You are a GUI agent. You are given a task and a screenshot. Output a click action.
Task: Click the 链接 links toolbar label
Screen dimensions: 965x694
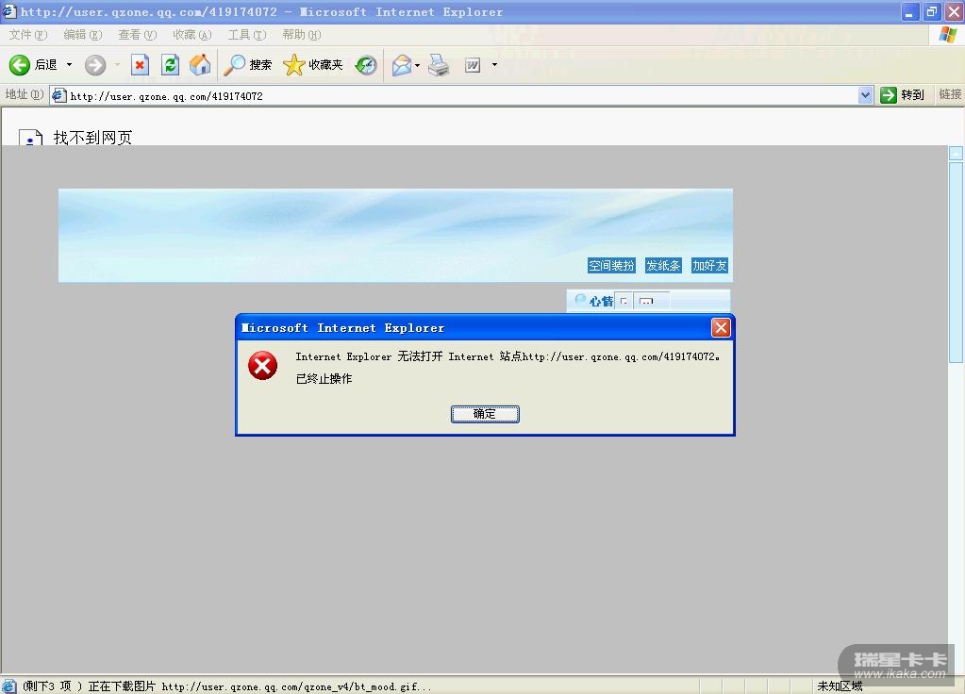point(950,94)
